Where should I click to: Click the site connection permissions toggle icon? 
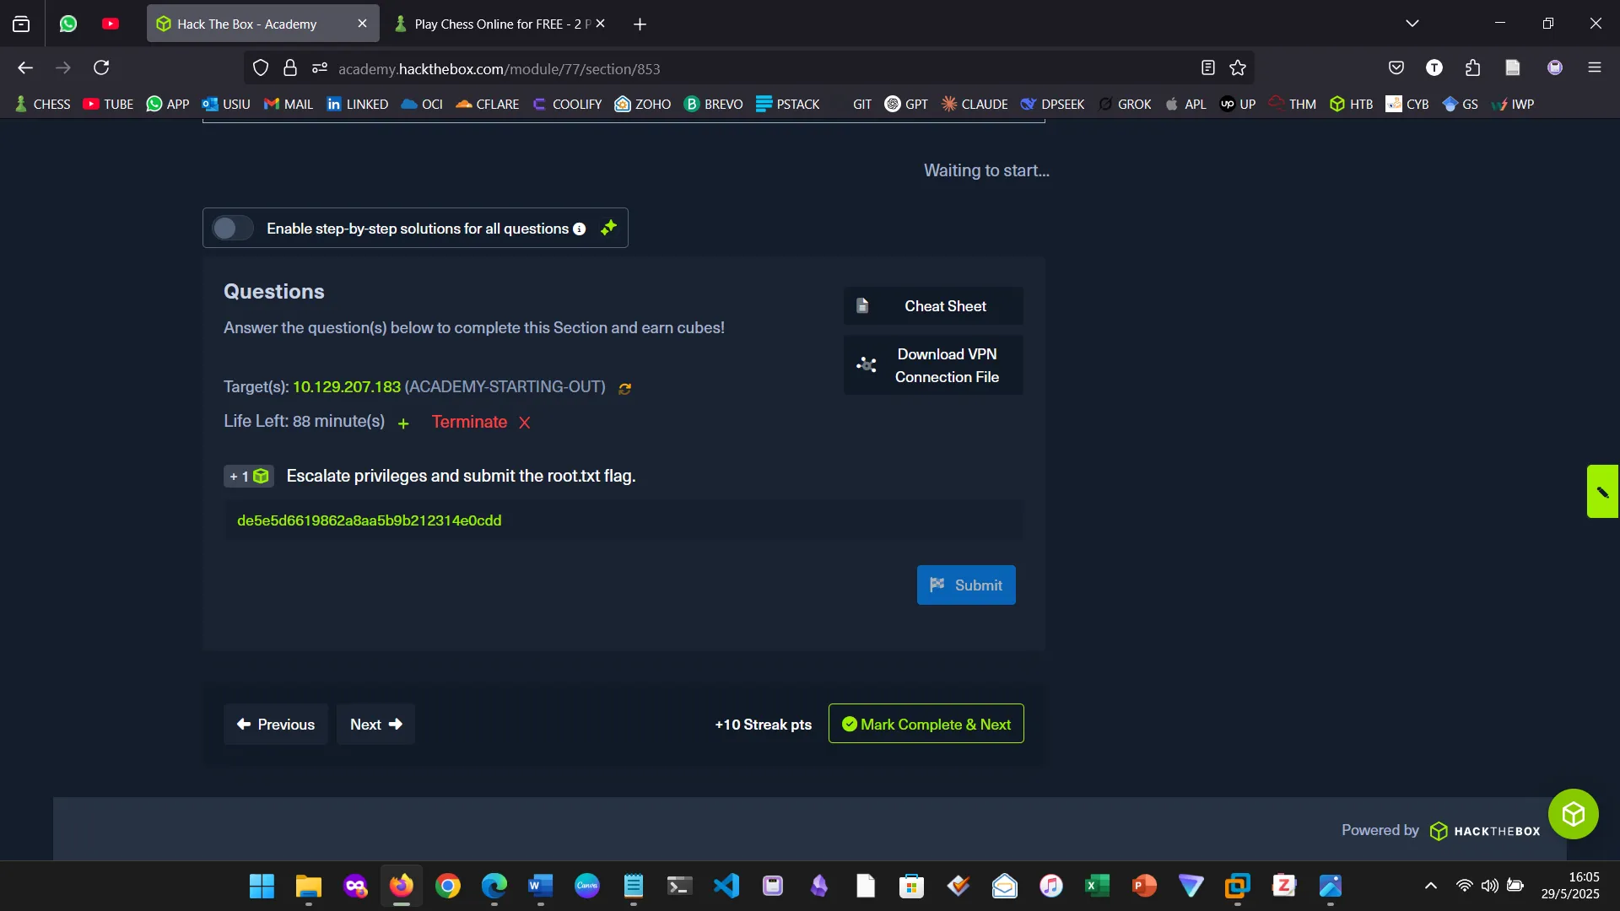click(319, 67)
